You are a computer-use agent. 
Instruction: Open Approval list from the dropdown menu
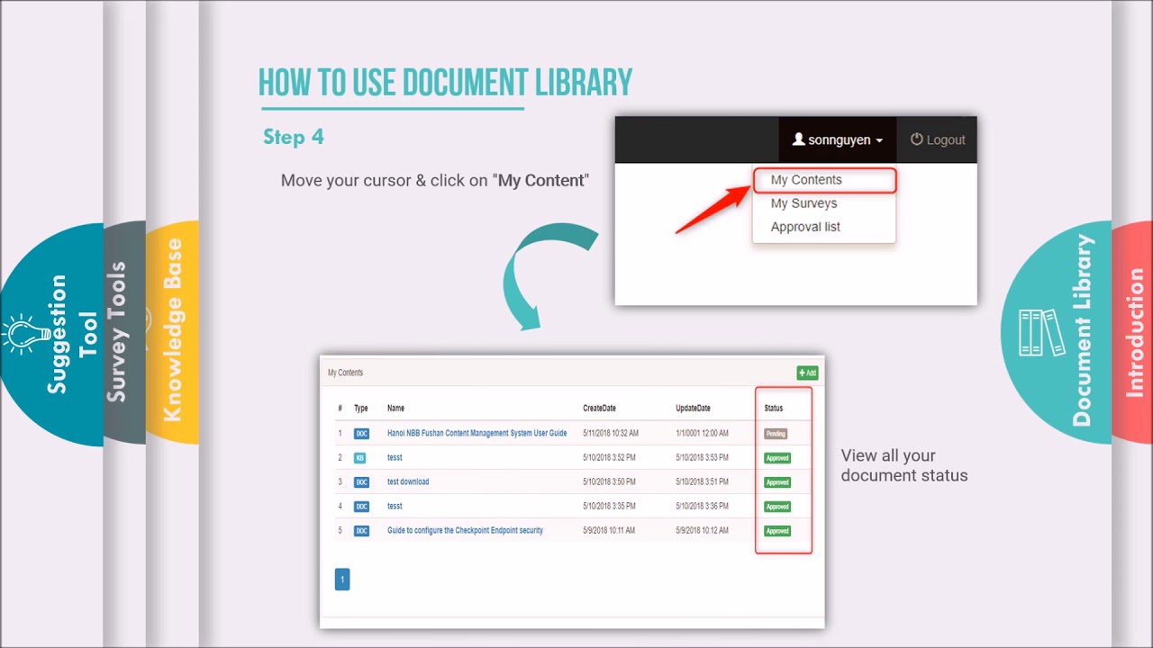[805, 227]
